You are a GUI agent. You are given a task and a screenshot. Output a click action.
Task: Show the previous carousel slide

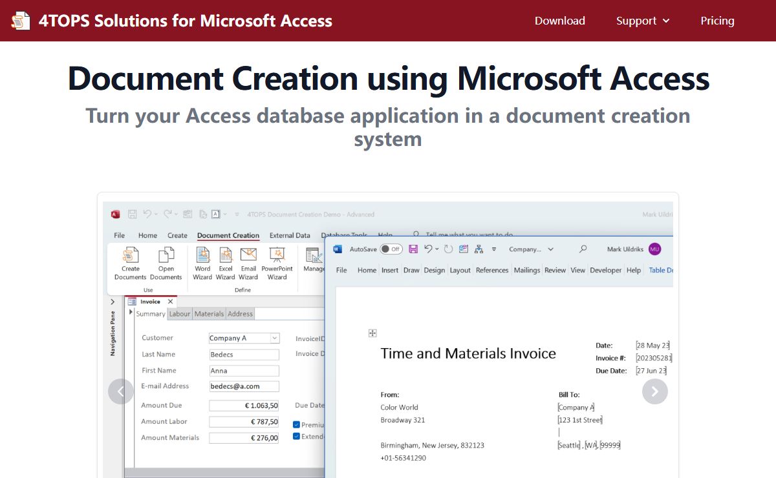click(121, 391)
